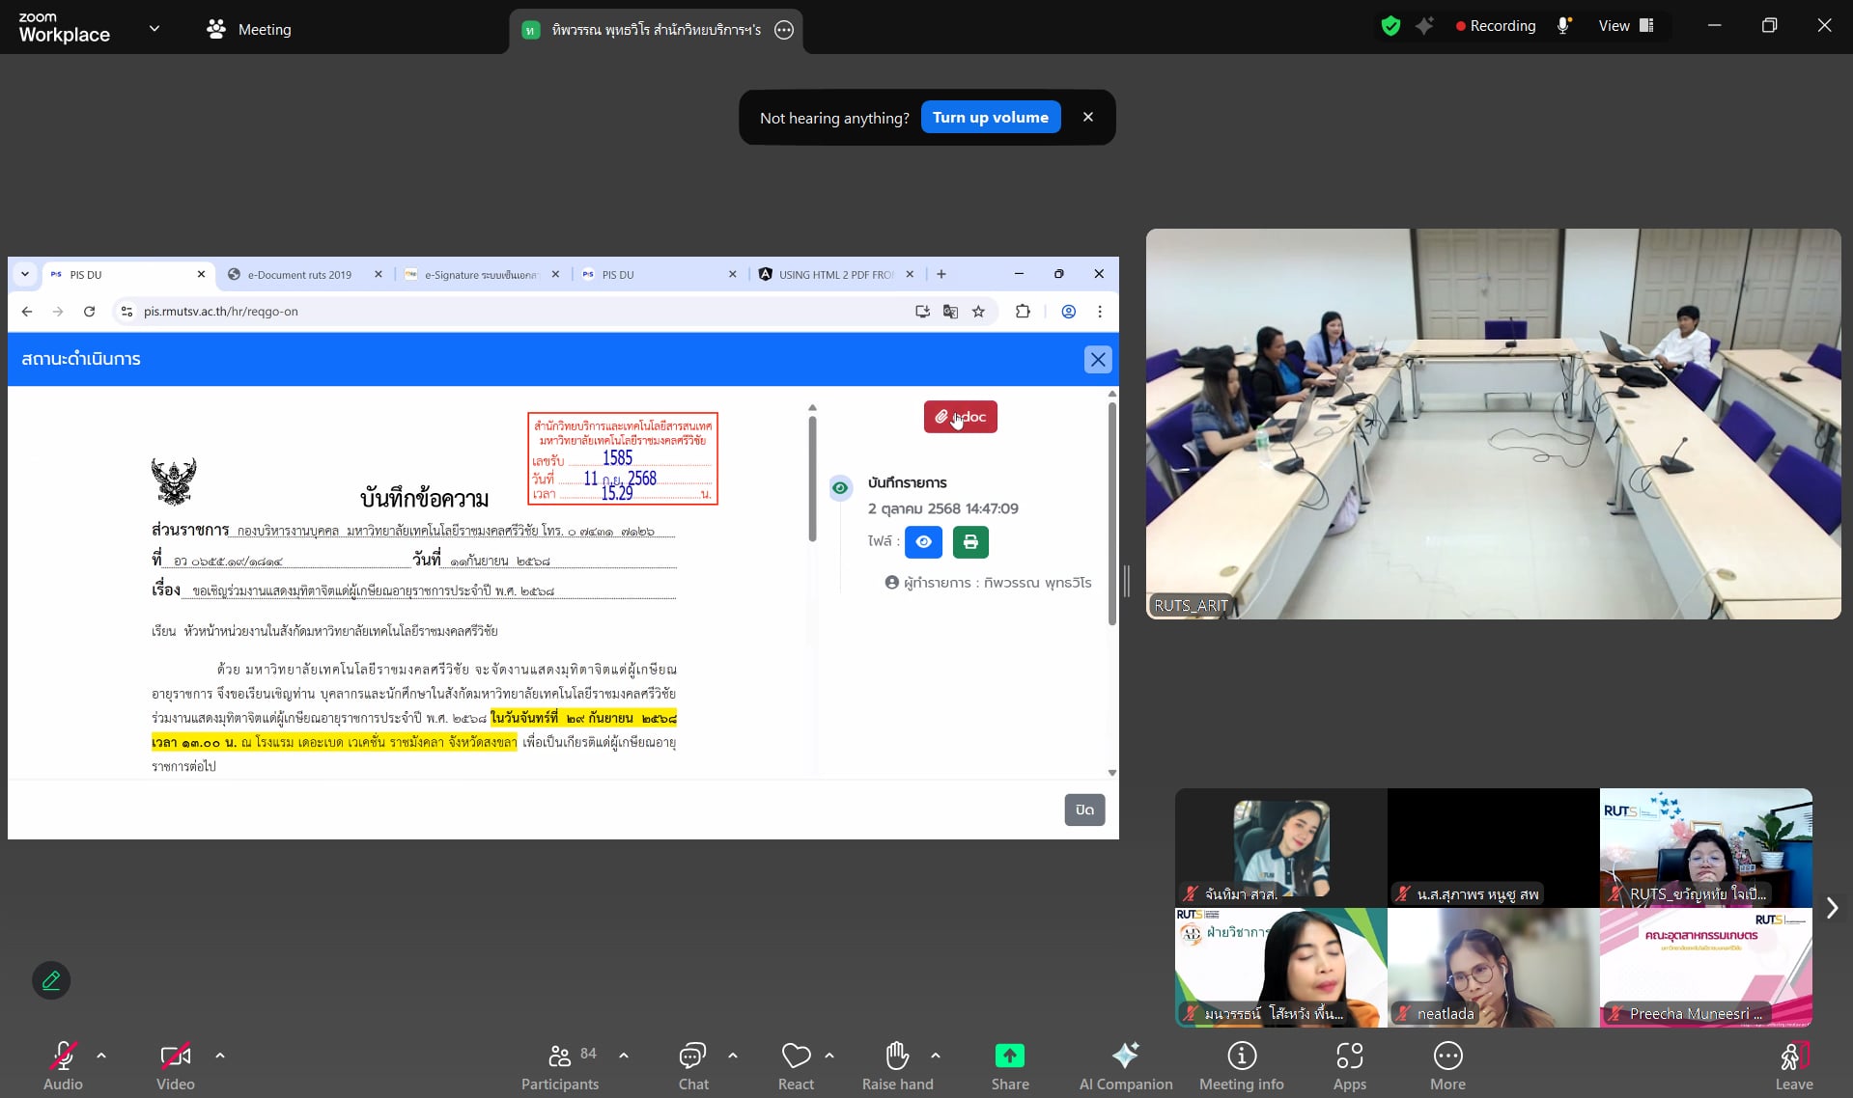
Task: Expand video options arrow next to Video
Action: point(220,1056)
